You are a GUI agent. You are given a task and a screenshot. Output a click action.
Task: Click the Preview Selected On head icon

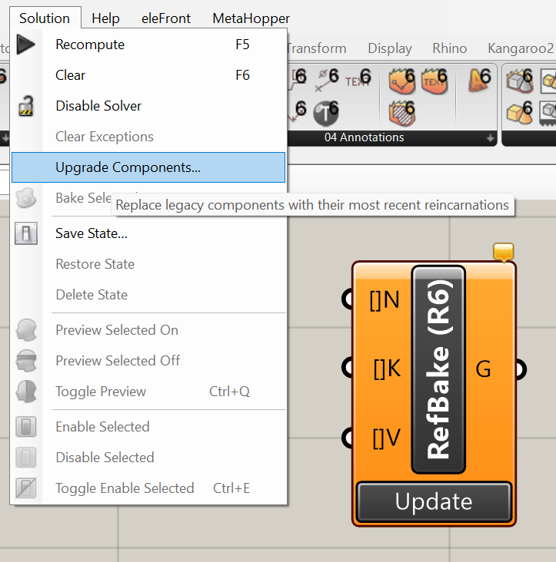point(26,330)
